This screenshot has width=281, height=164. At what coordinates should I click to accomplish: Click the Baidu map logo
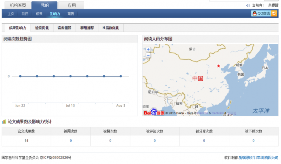154,112
